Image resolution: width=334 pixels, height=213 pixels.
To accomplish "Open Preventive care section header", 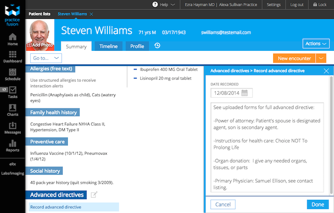I will [47, 142].
